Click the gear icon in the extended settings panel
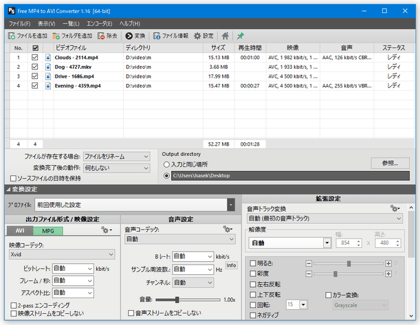The height and width of the screenshot is (325, 420). [395, 208]
